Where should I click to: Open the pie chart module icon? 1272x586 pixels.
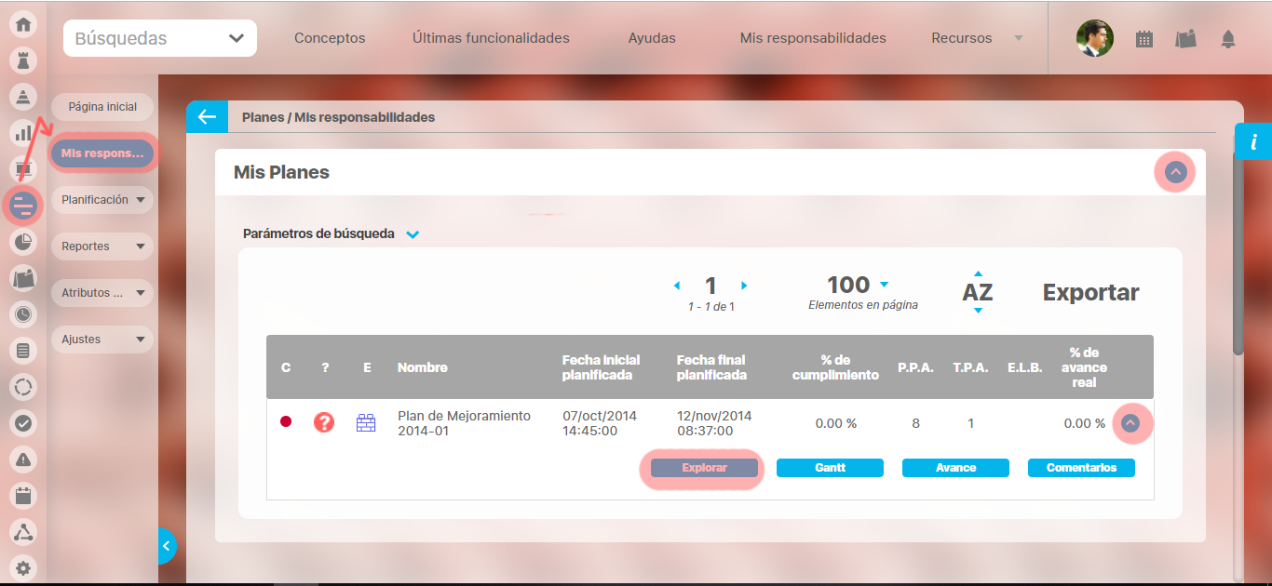23,242
